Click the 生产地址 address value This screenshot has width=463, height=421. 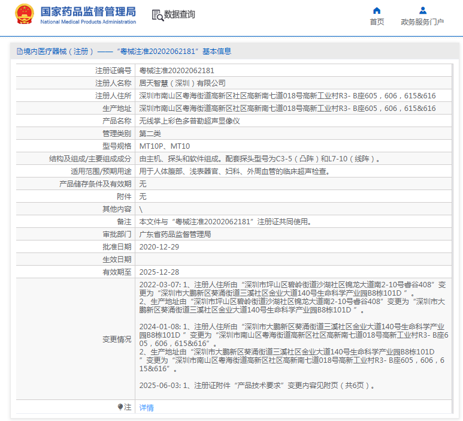(x=288, y=108)
